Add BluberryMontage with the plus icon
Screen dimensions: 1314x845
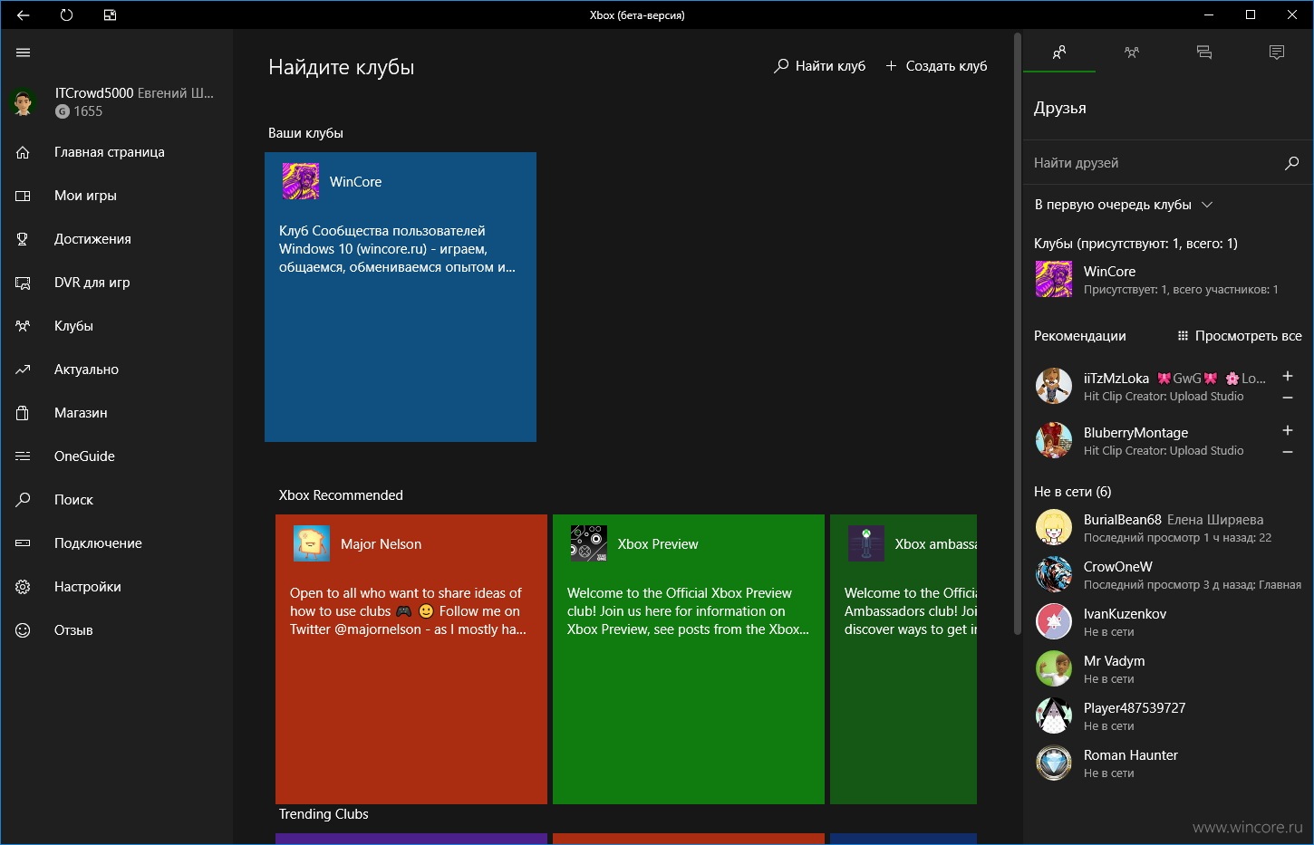coord(1288,431)
